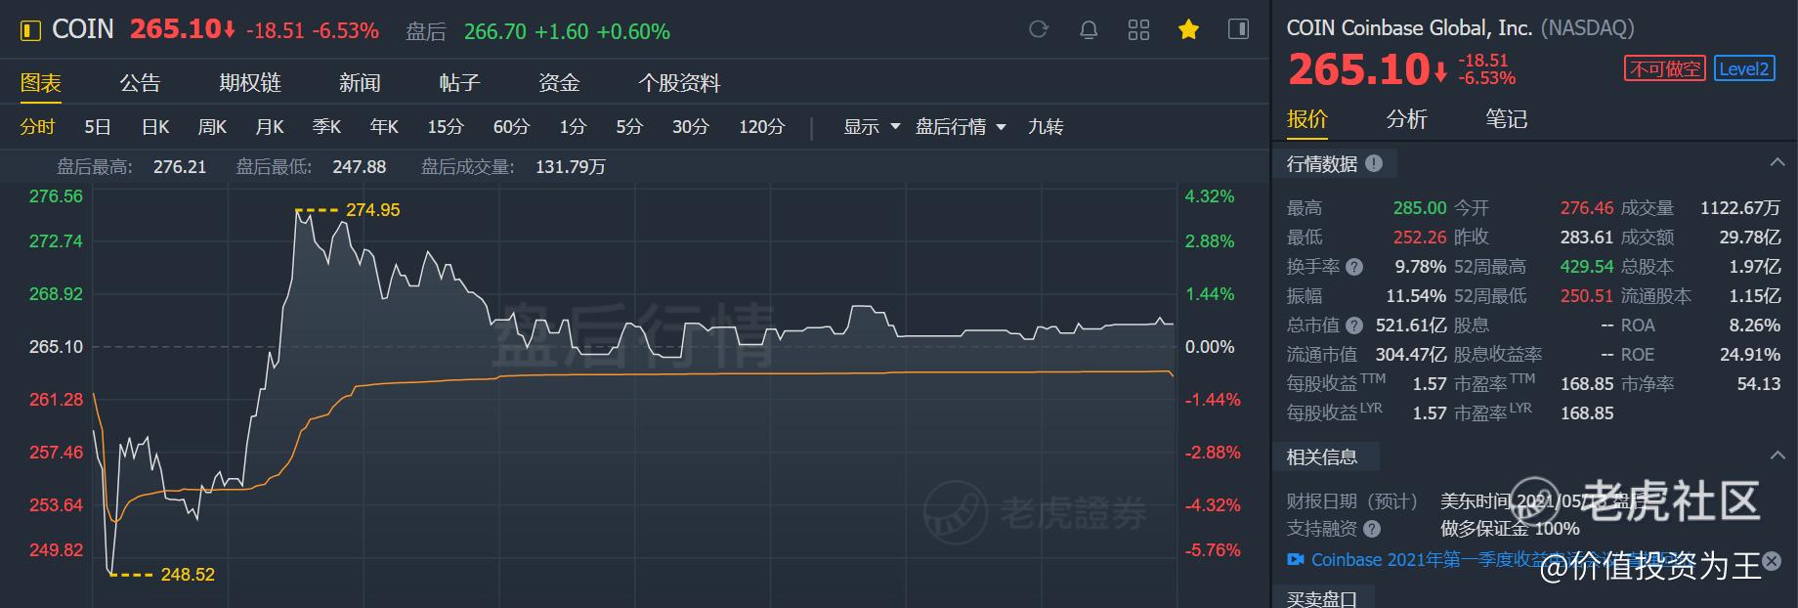This screenshot has height=608, width=1798.
Task: Toggle the yellow favorite star
Action: (1188, 29)
